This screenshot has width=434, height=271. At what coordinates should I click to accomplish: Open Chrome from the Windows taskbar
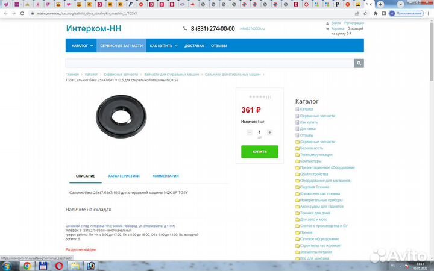(x=28, y=265)
